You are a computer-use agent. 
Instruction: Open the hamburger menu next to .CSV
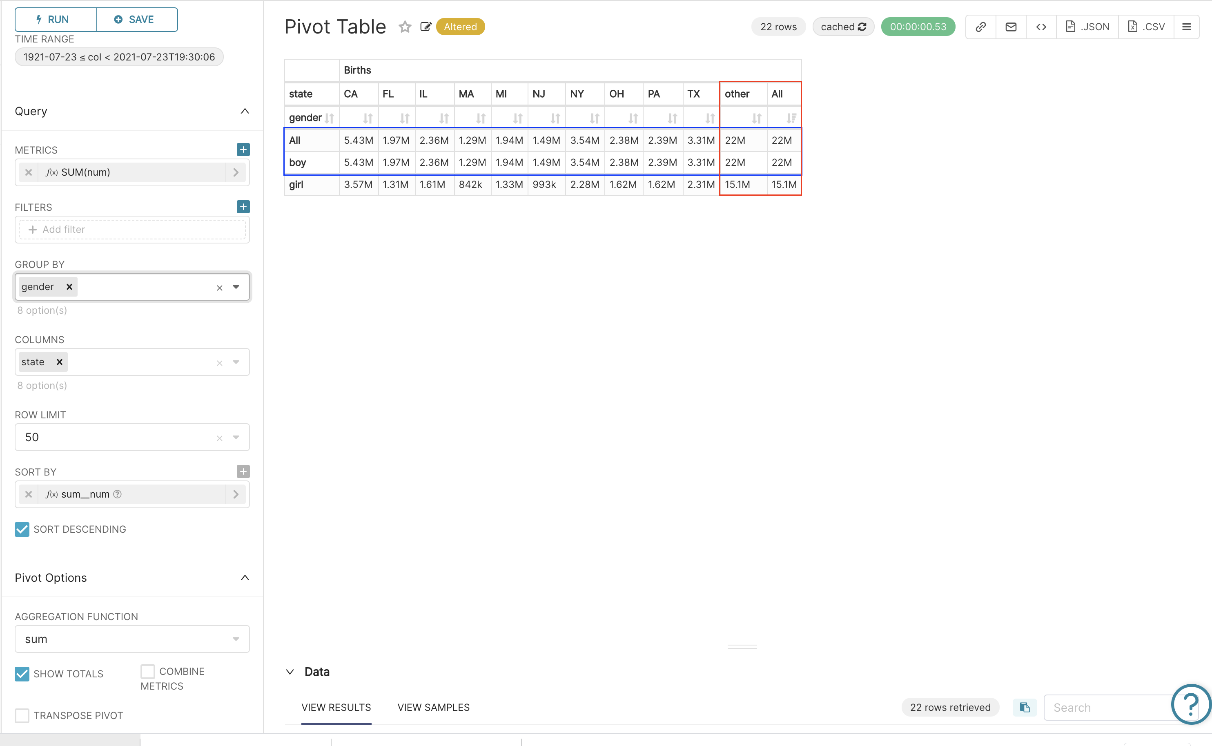coord(1187,27)
